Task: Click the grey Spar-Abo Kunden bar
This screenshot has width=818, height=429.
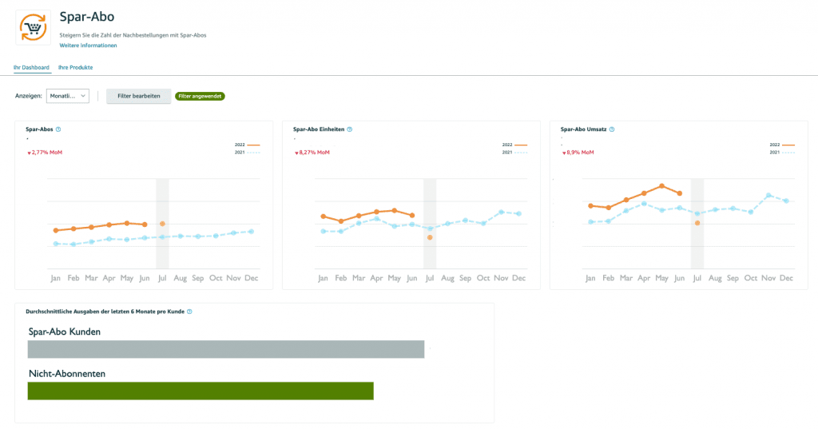Action: click(x=225, y=350)
